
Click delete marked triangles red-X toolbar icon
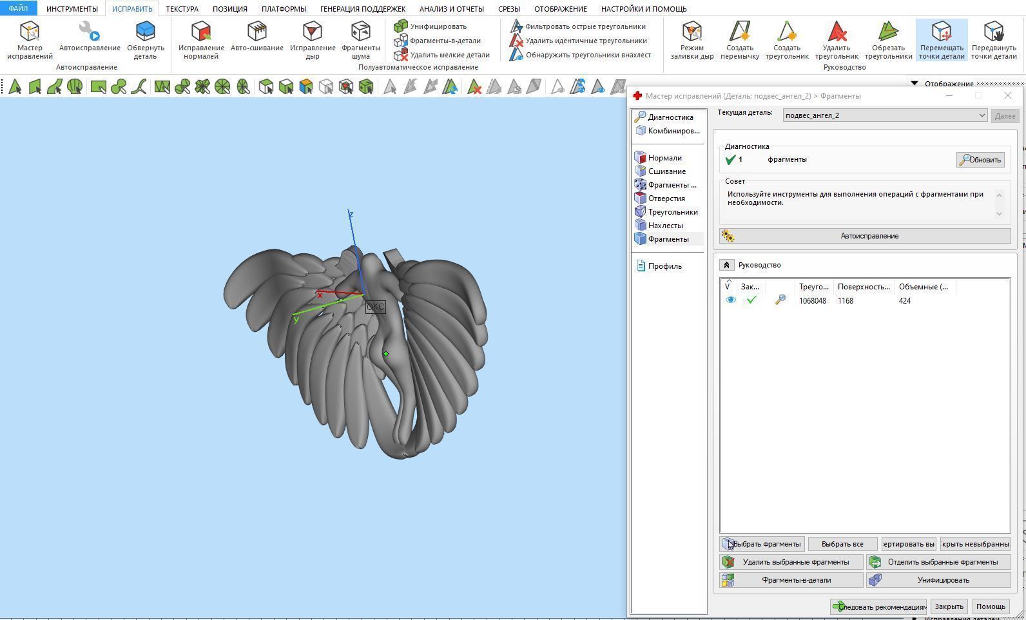pos(474,86)
